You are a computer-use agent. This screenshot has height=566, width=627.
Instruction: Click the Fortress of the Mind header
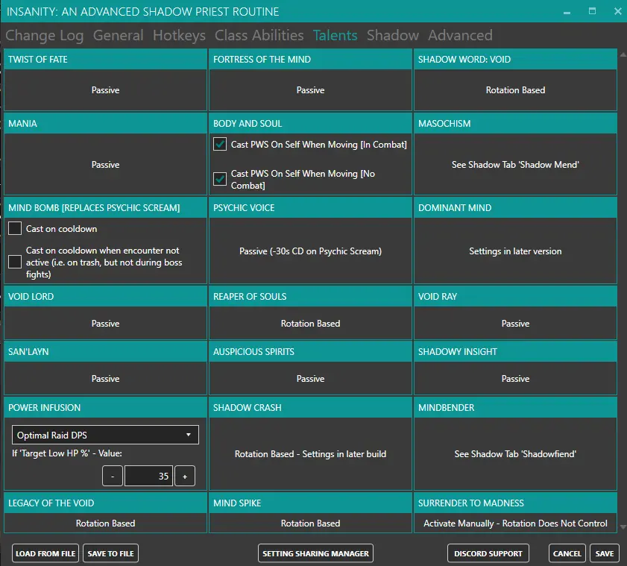click(x=310, y=59)
